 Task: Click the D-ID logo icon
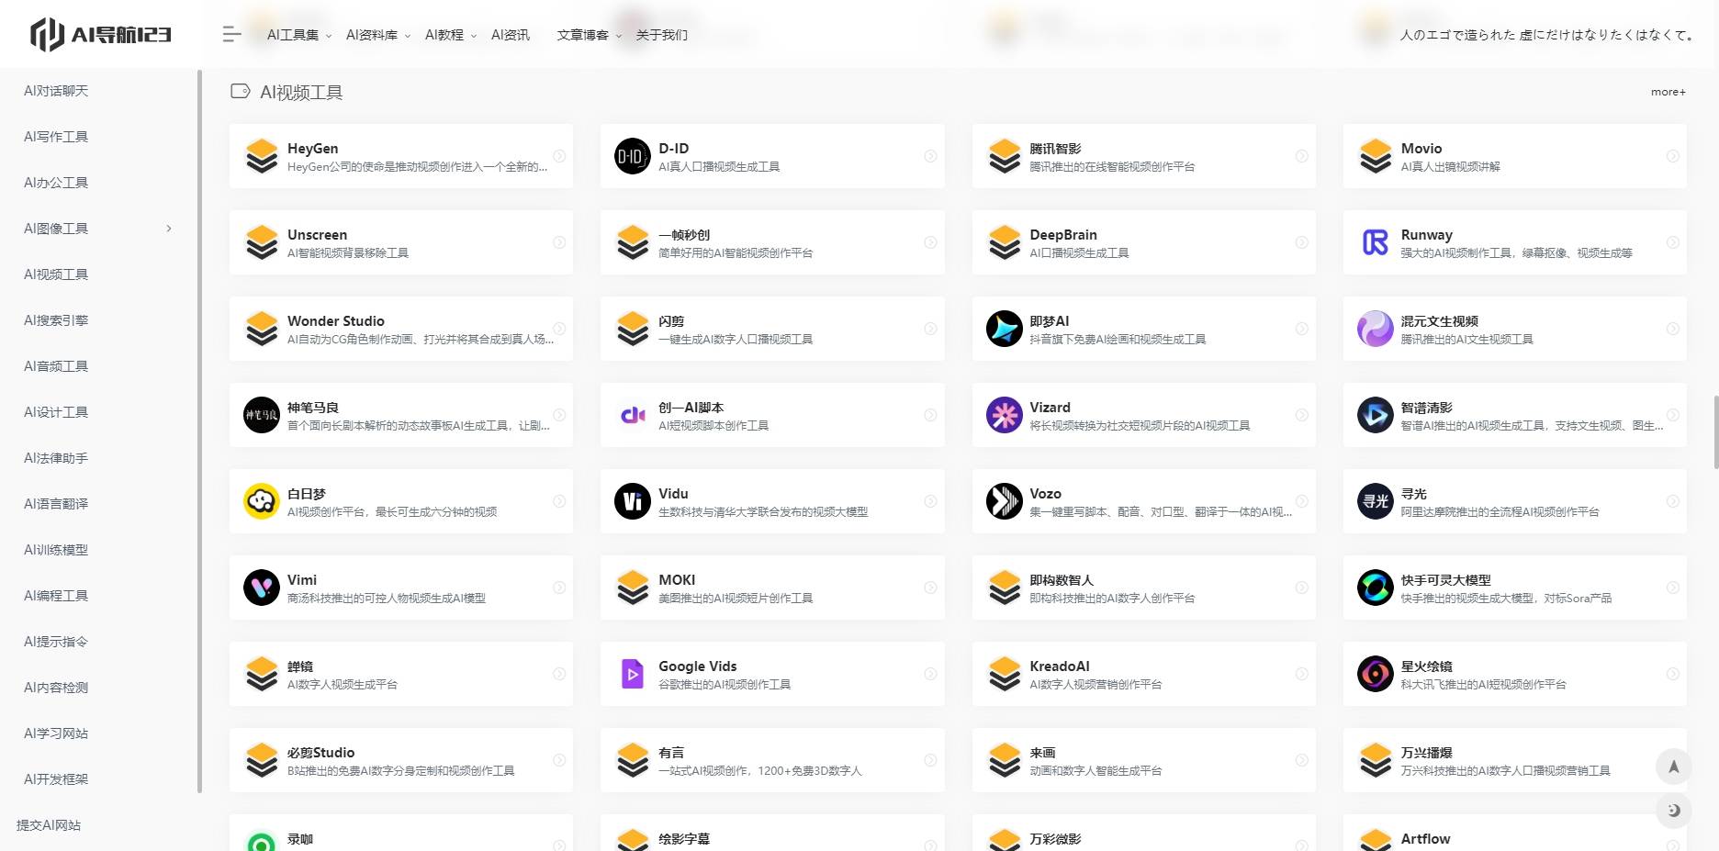pos(633,156)
